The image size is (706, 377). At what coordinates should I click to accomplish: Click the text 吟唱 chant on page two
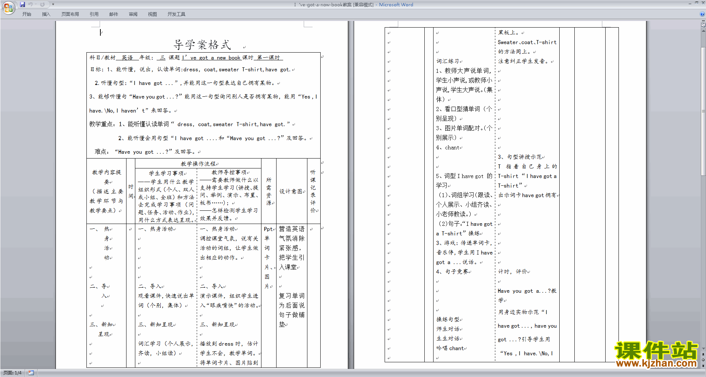tap(450, 348)
